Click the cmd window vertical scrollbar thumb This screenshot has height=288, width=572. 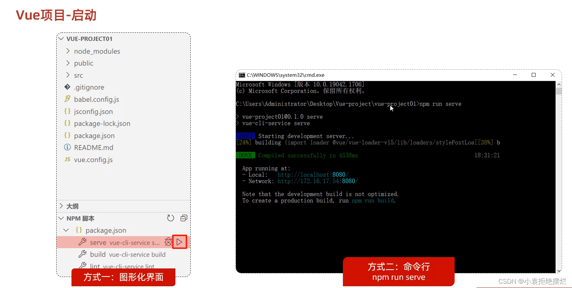click(x=559, y=91)
